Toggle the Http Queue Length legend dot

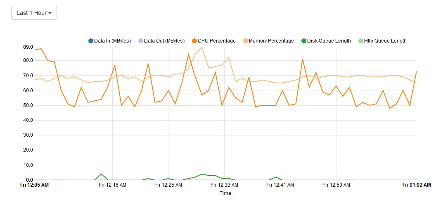coord(360,41)
